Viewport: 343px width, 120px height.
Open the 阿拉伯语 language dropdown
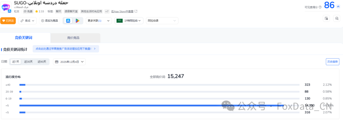162,21
